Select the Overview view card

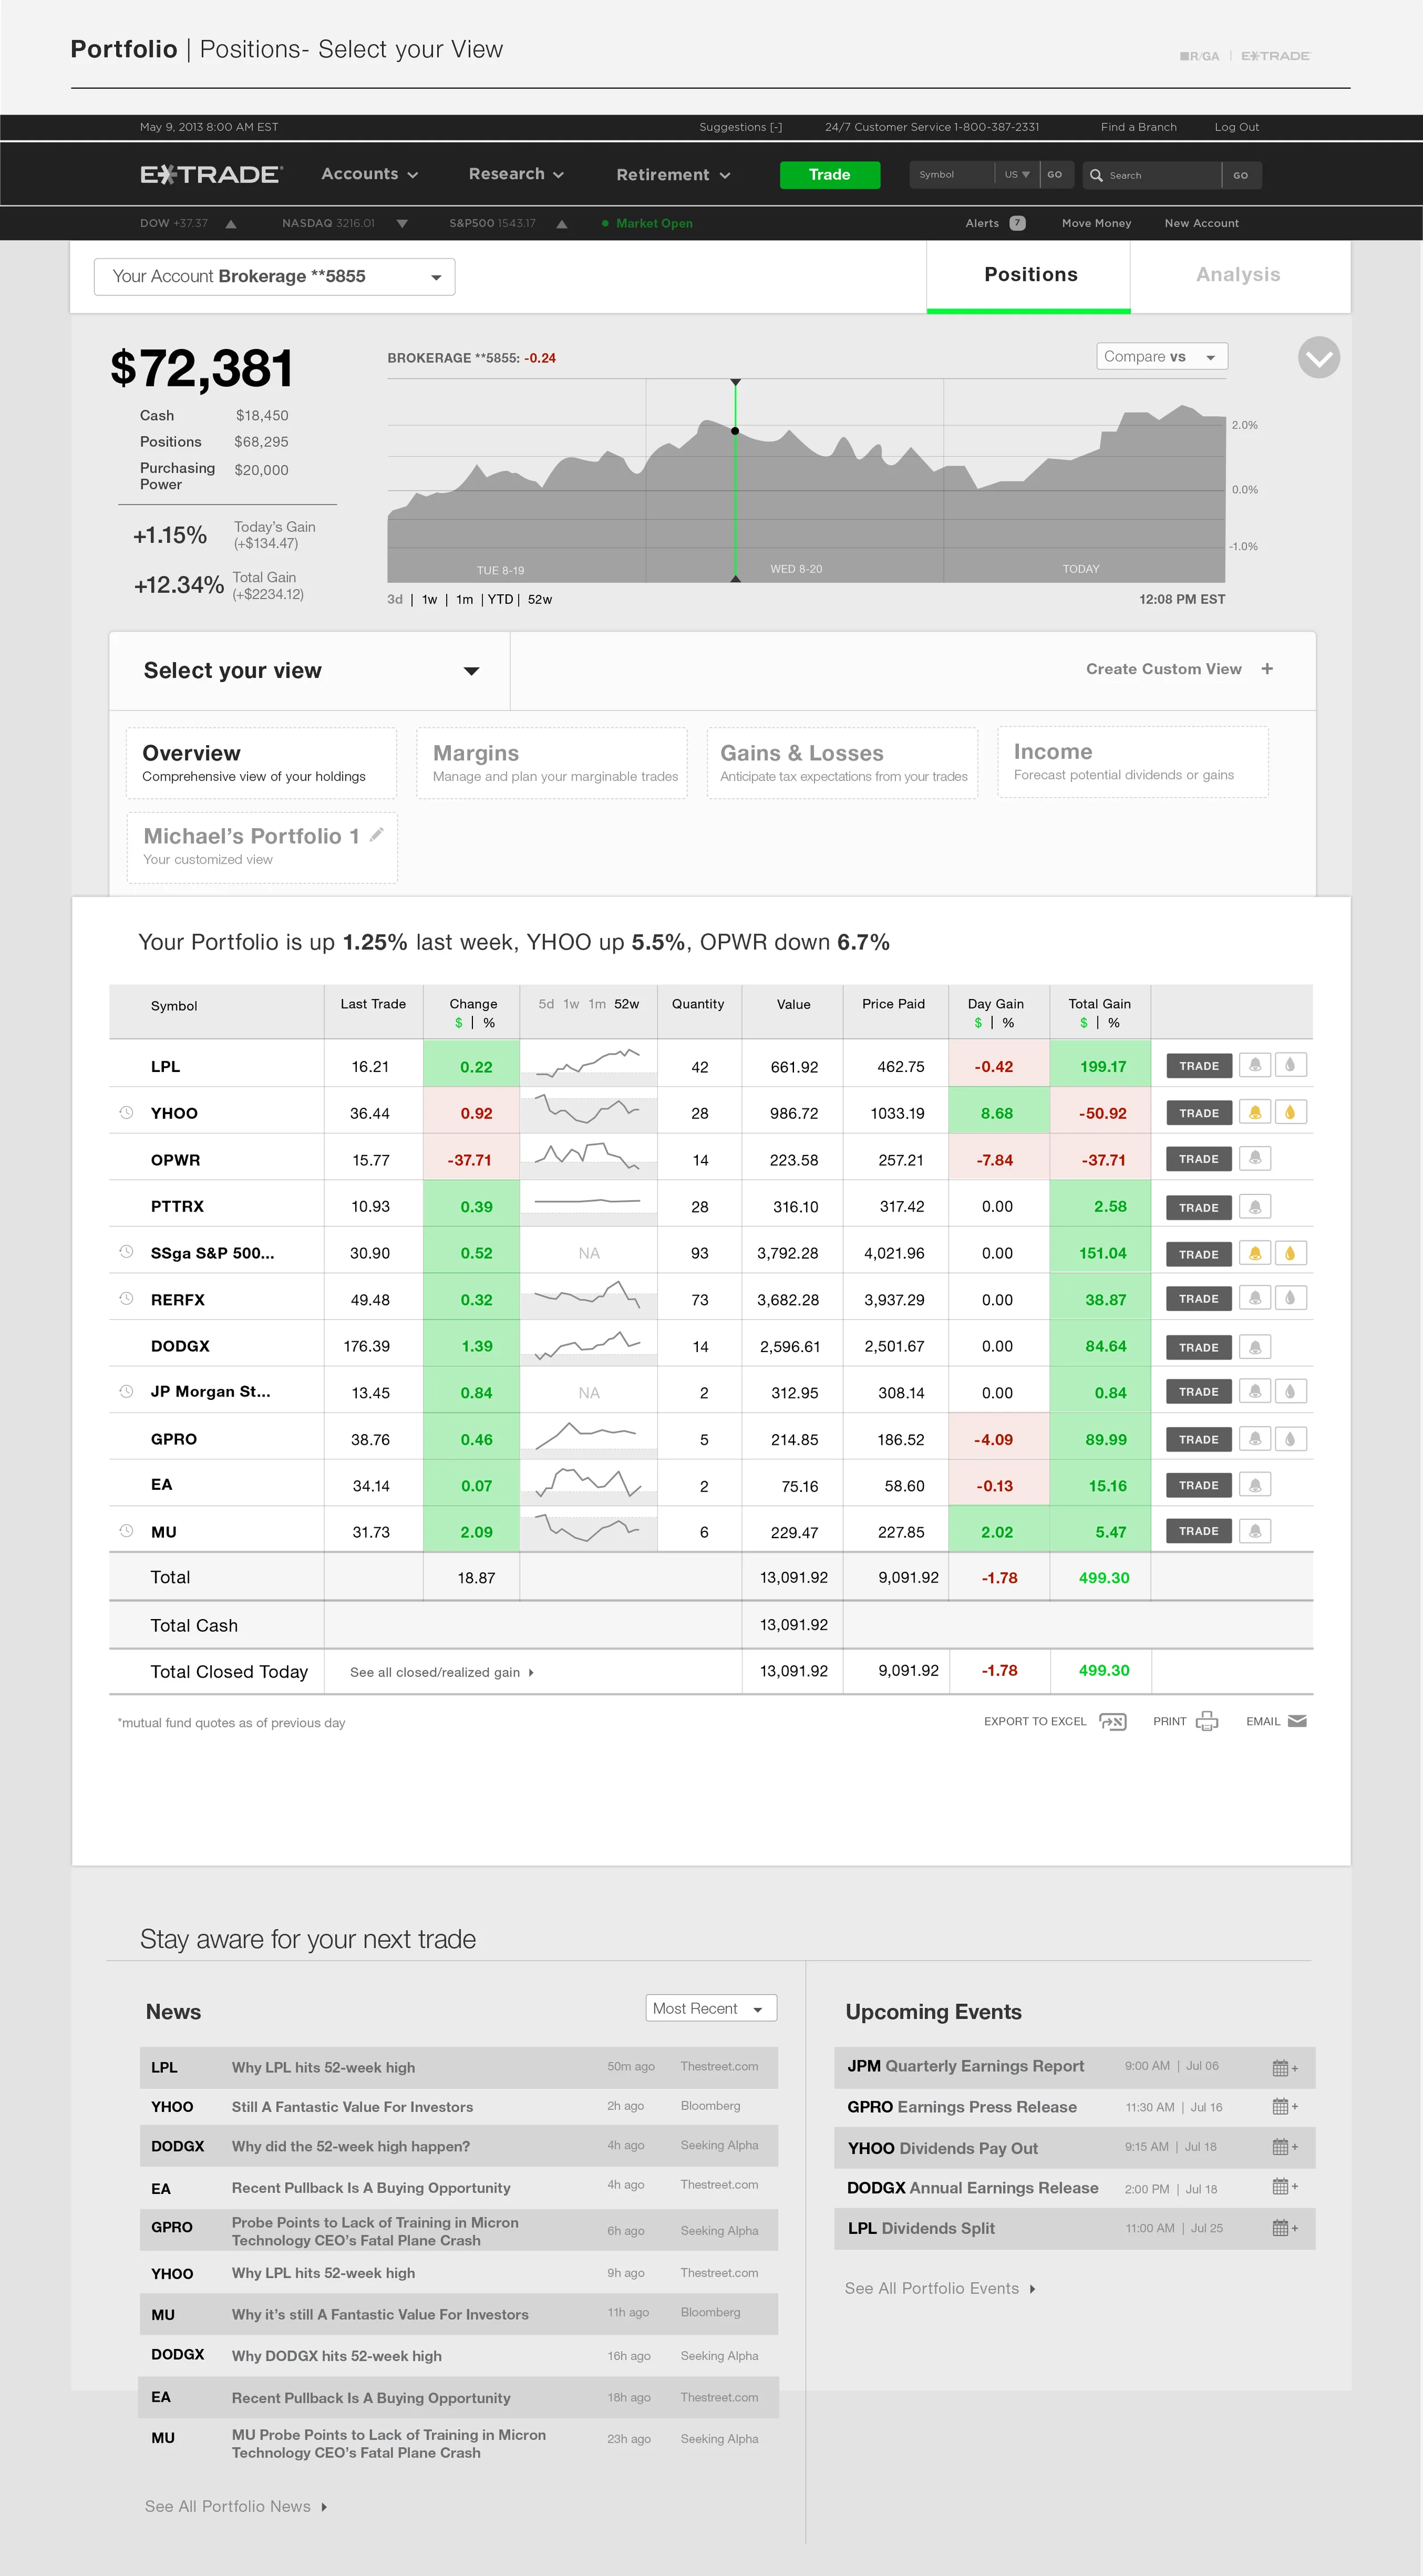[x=261, y=763]
